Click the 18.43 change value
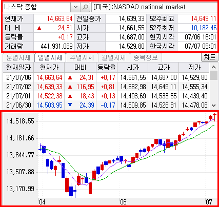The image size is (219, 207). pyautogui.click(x=87, y=96)
